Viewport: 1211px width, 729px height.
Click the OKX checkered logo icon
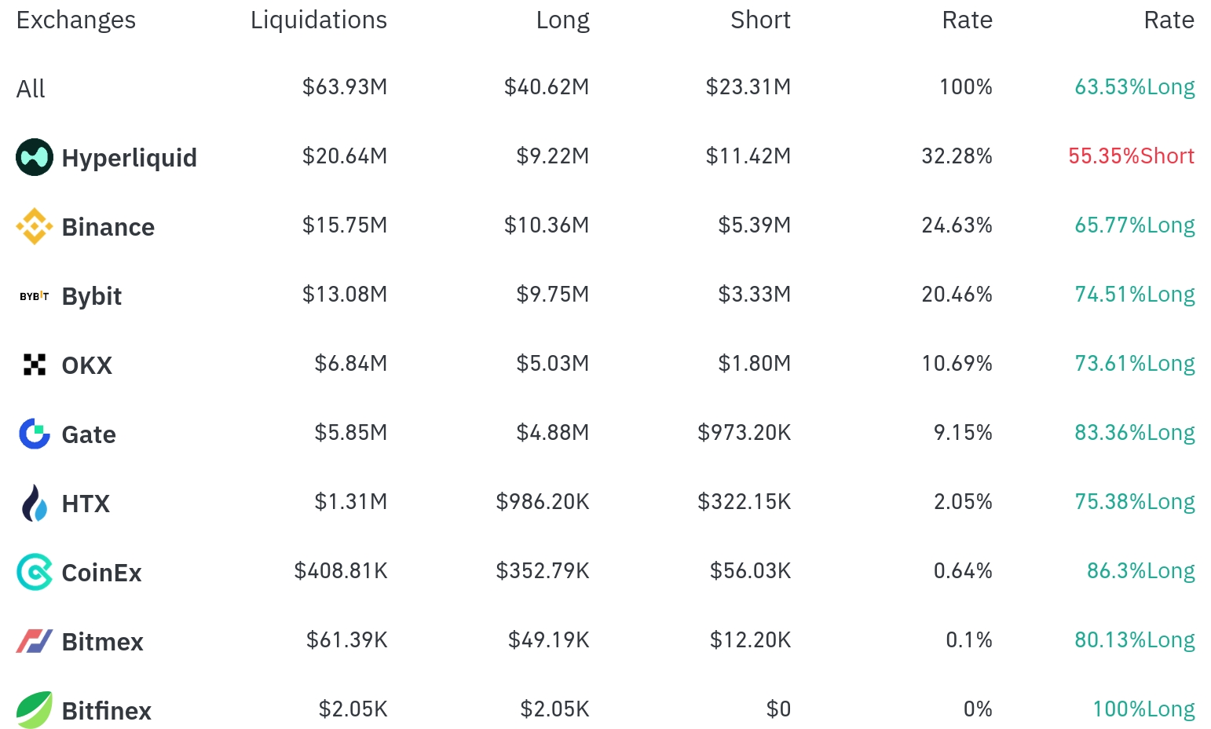pyautogui.click(x=35, y=364)
